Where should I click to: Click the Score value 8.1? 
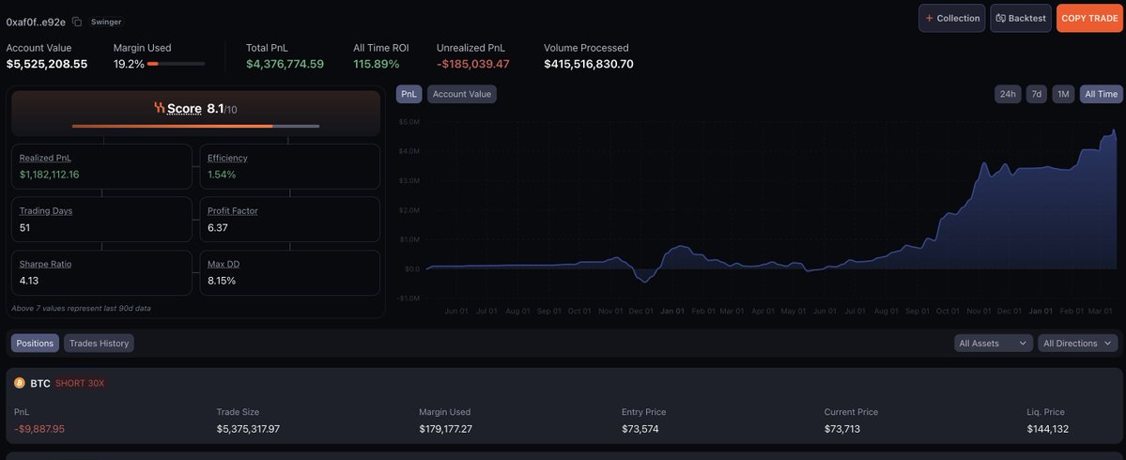click(215, 108)
